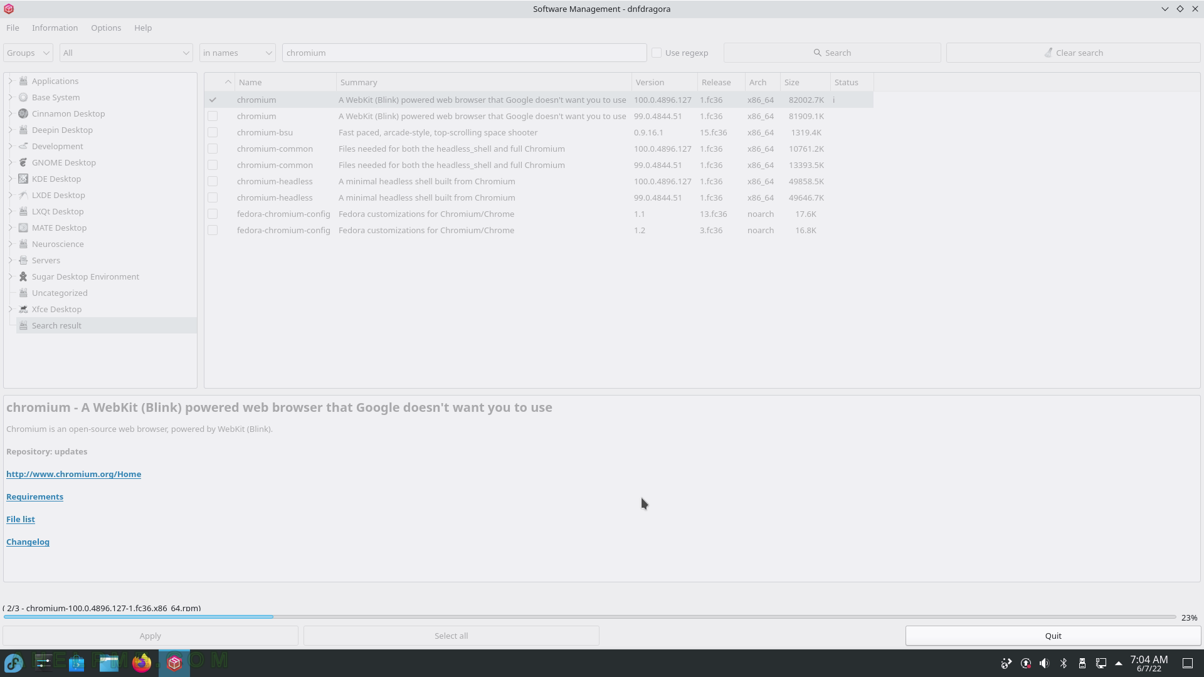Click the Sugar Desktop Environment icon
The height and width of the screenshot is (677, 1204).
(x=23, y=276)
